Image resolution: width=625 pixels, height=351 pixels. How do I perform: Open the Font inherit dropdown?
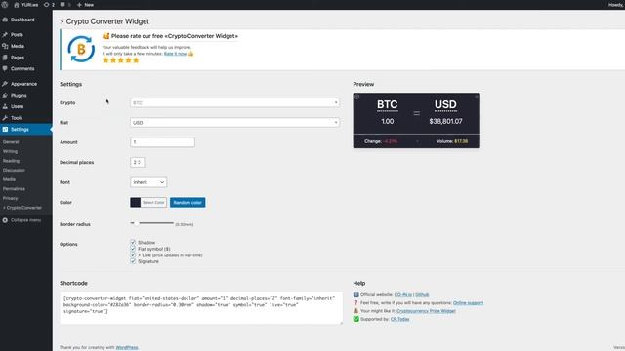(148, 182)
